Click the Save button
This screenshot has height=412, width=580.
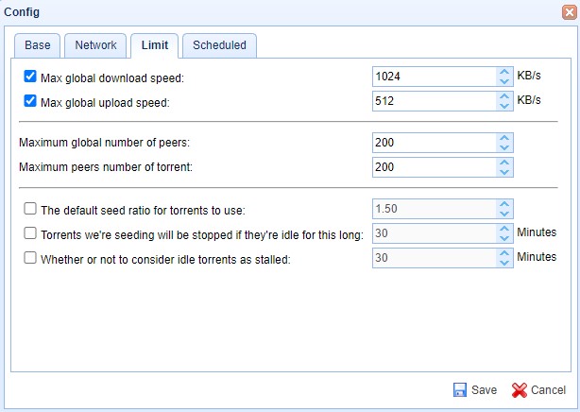coord(475,389)
